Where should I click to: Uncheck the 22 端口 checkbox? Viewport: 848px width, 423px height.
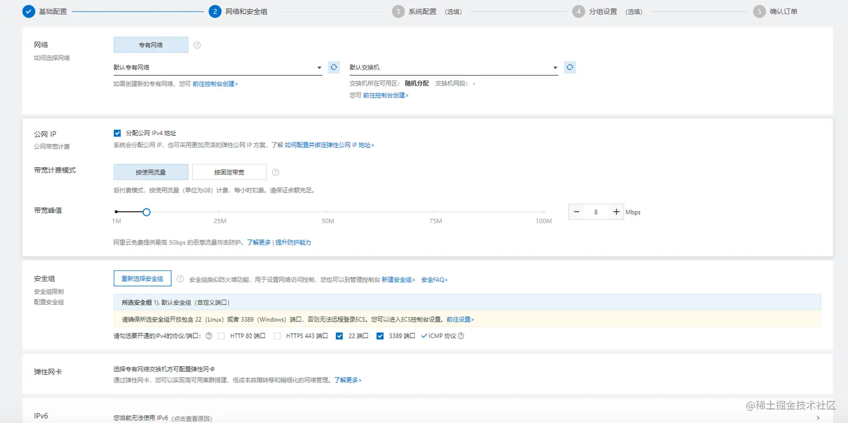(x=339, y=336)
